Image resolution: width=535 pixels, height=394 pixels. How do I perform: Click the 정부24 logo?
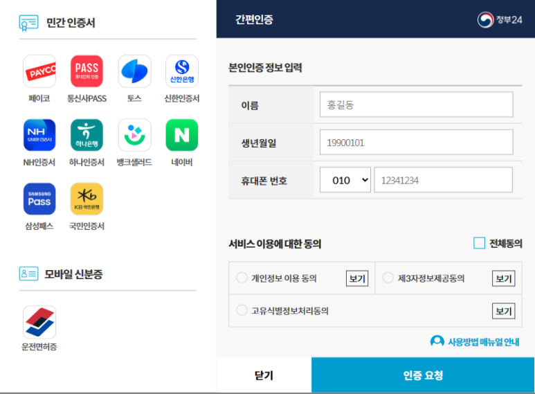point(500,20)
